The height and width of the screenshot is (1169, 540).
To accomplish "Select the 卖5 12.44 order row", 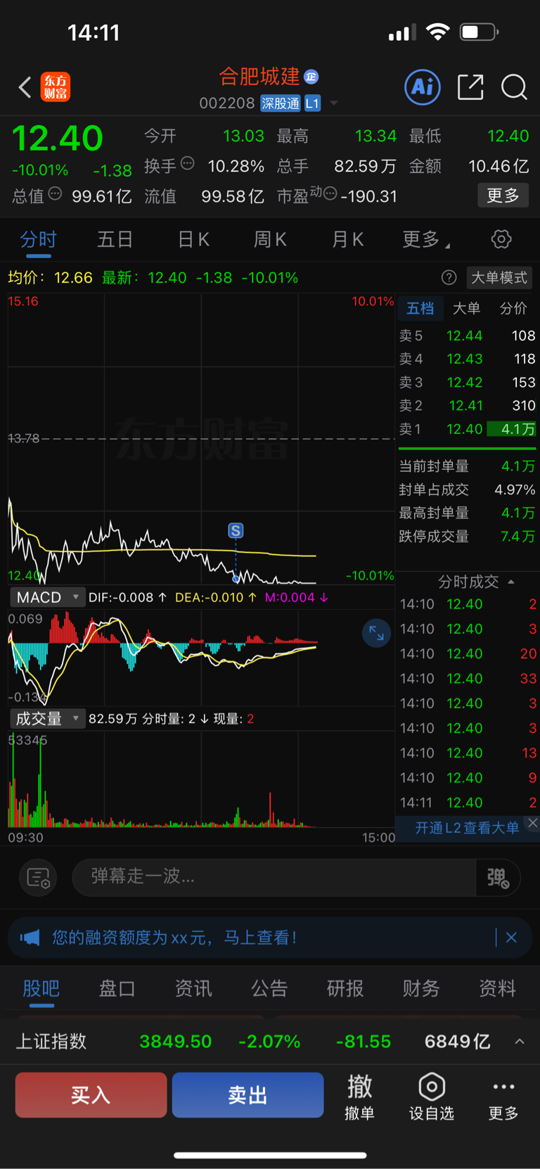I will click(467, 336).
